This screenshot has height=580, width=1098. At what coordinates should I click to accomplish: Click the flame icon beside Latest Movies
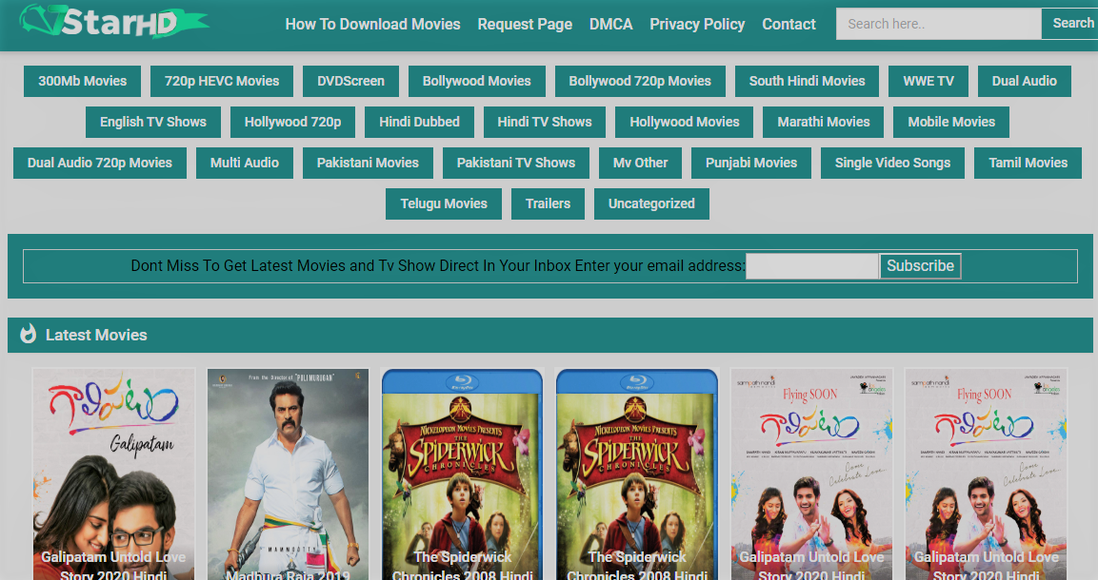(x=28, y=334)
